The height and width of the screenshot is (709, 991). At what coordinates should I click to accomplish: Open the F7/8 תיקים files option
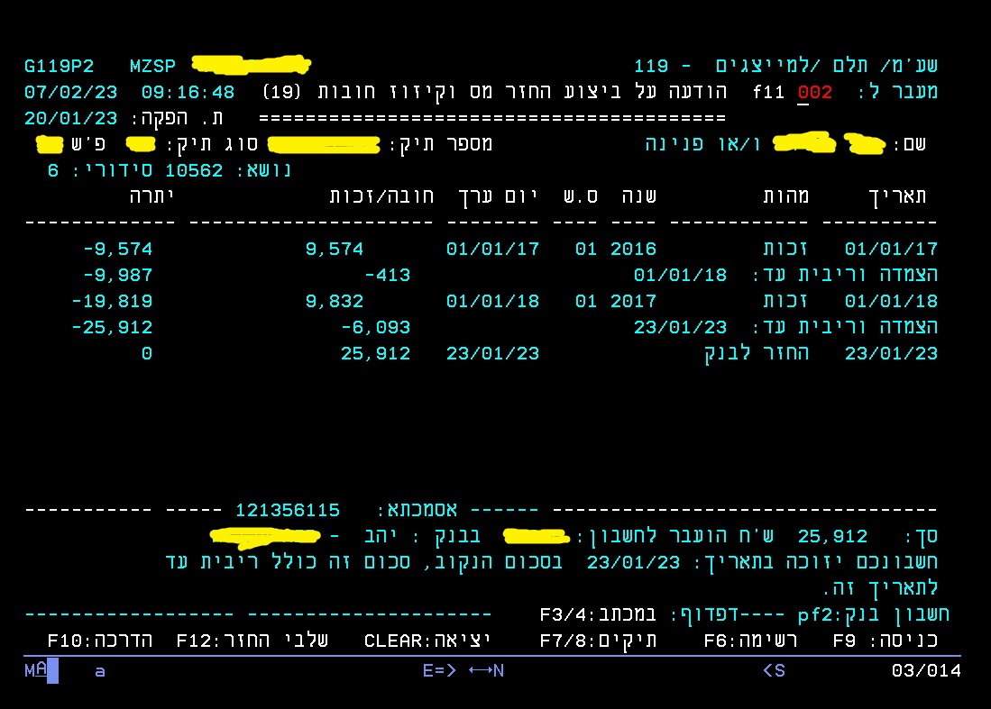(598, 641)
